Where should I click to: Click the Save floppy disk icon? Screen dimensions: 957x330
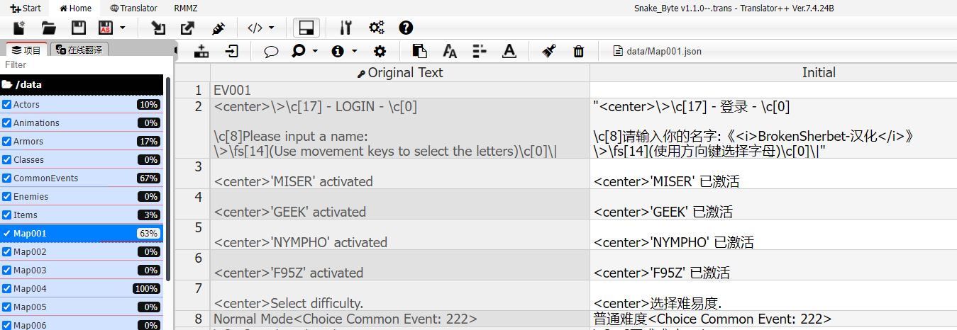79,28
